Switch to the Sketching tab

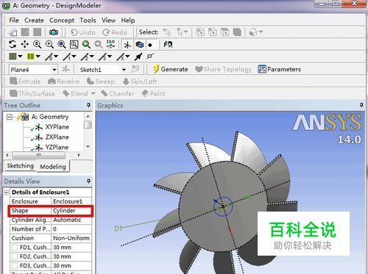[20, 166]
